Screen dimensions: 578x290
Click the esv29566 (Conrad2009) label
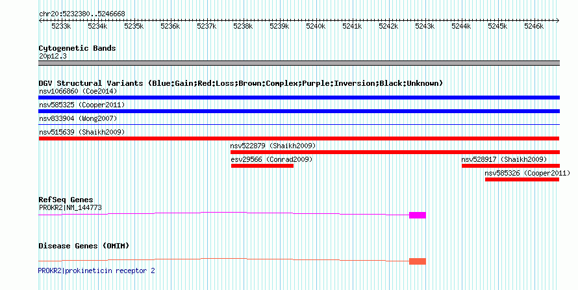tap(271, 159)
